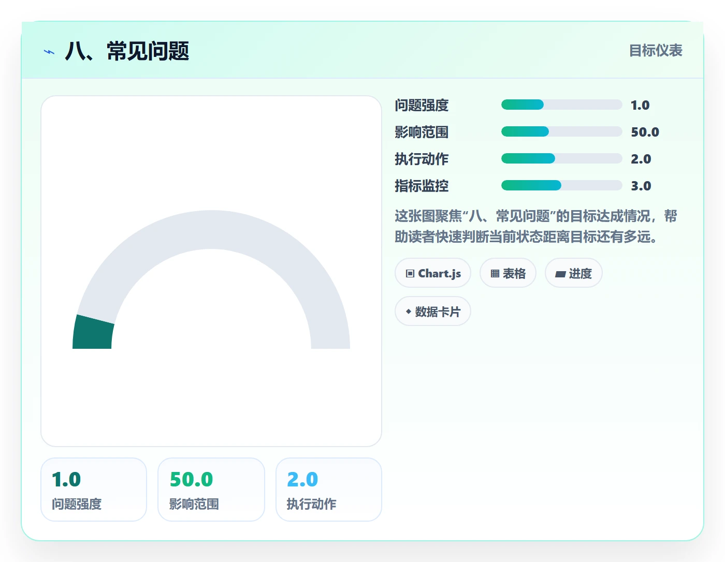Viewport: 725px width, 562px height.
Task: Open the 1.0 问题强度 stat card
Action: 94,490
